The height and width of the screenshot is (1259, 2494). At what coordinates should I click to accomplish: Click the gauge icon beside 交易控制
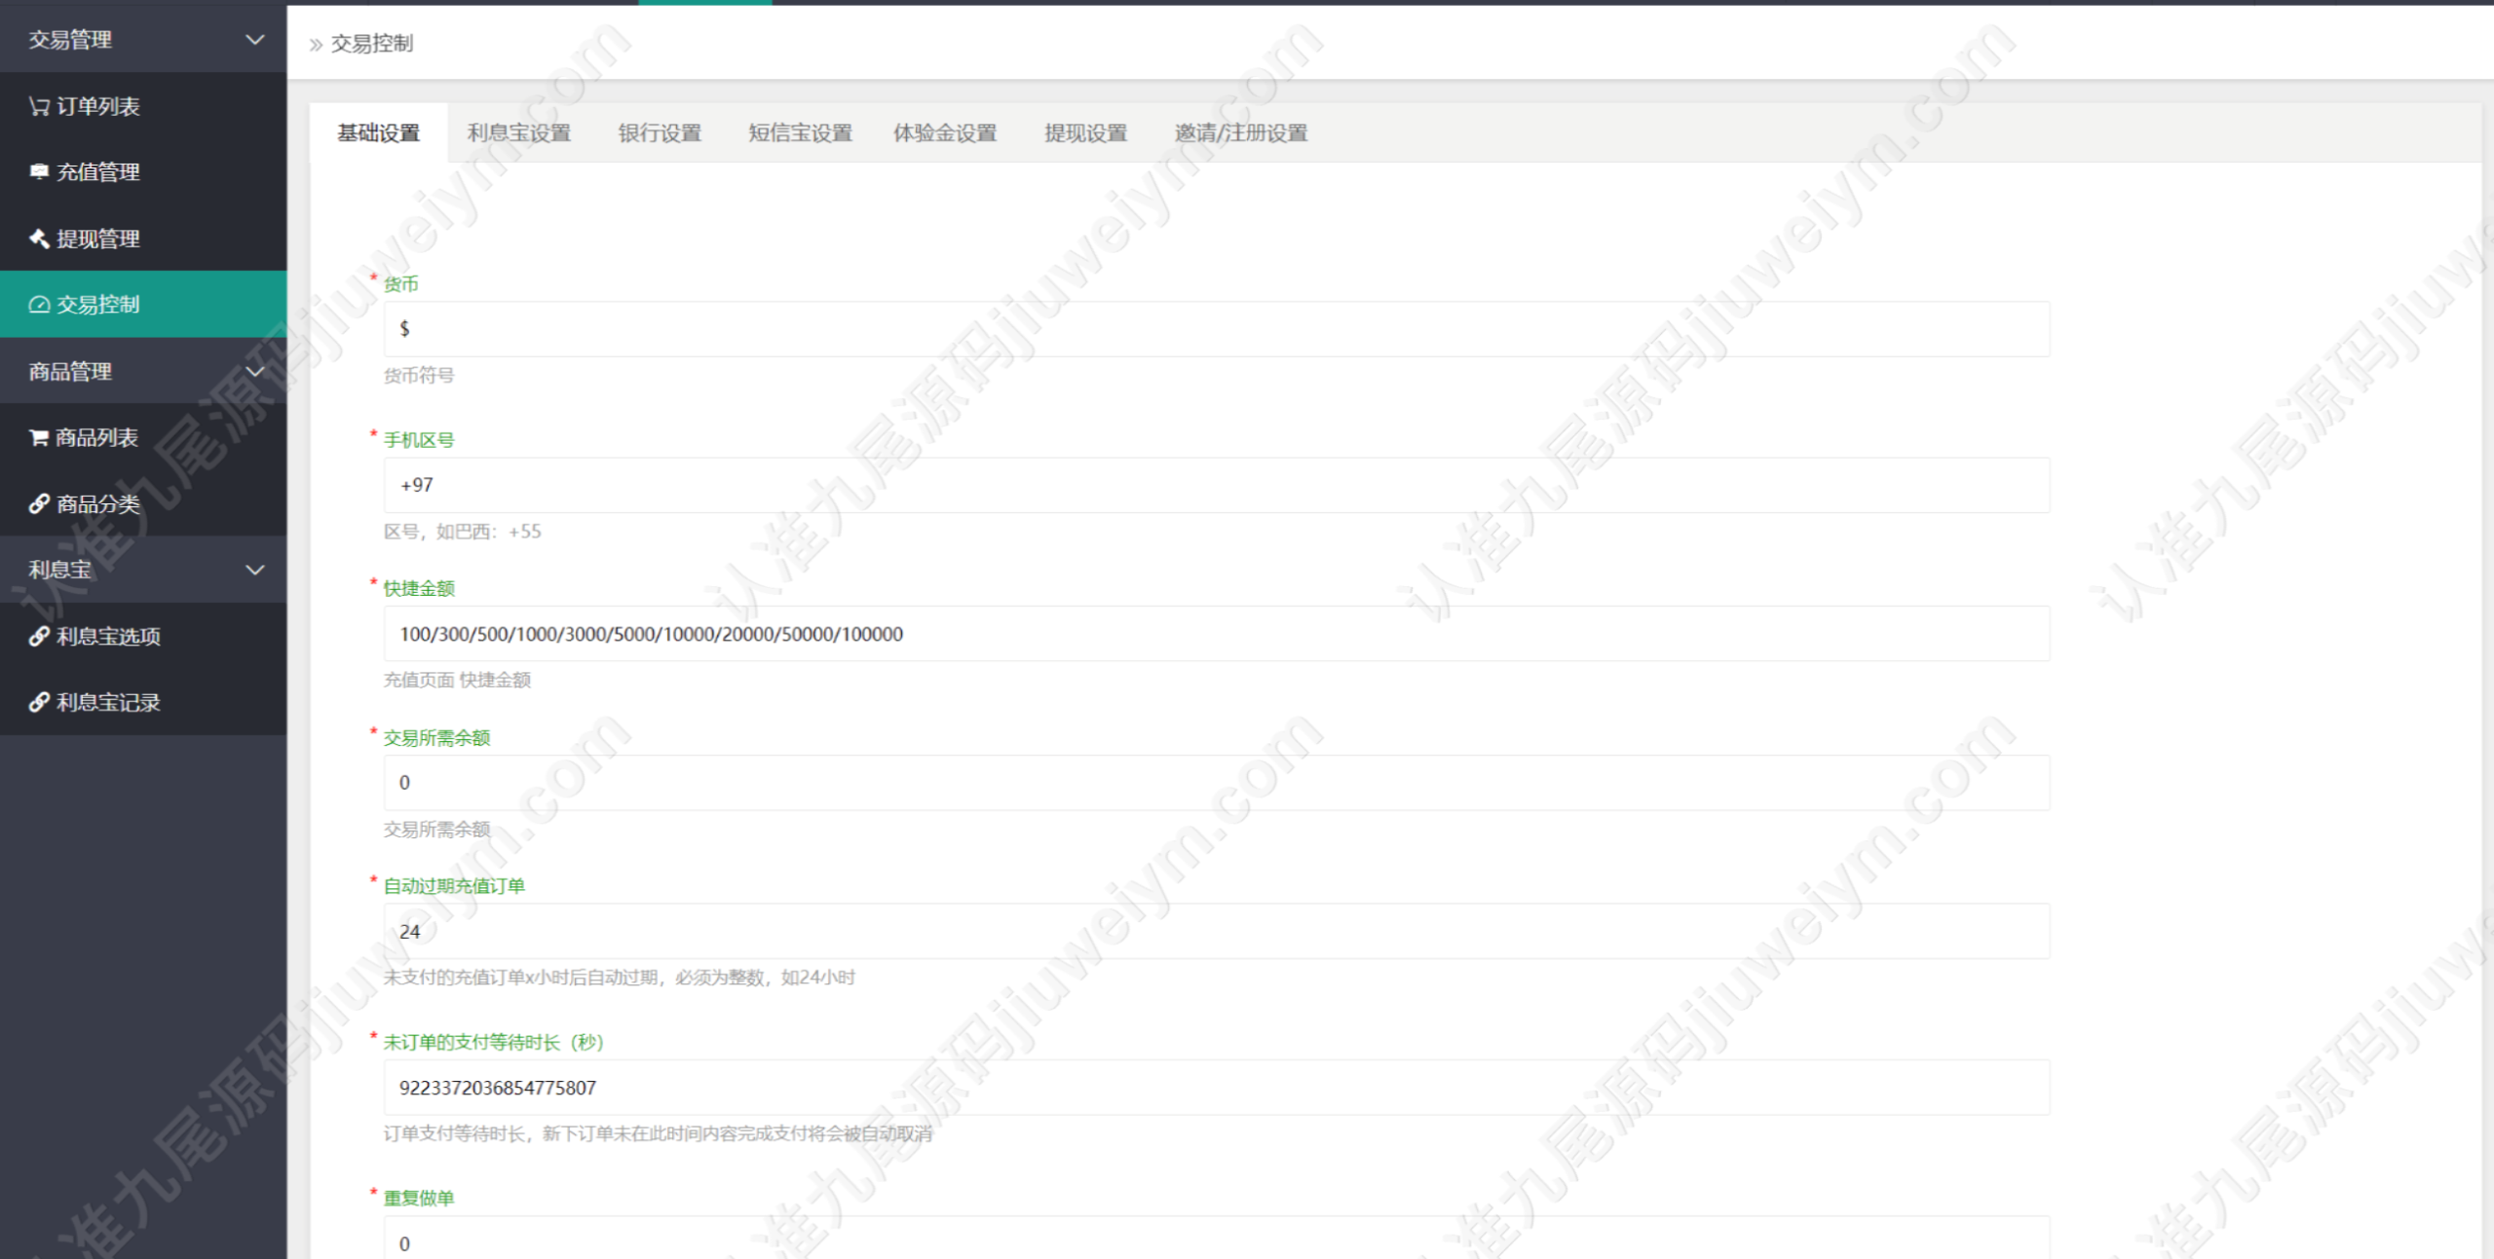point(39,305)
